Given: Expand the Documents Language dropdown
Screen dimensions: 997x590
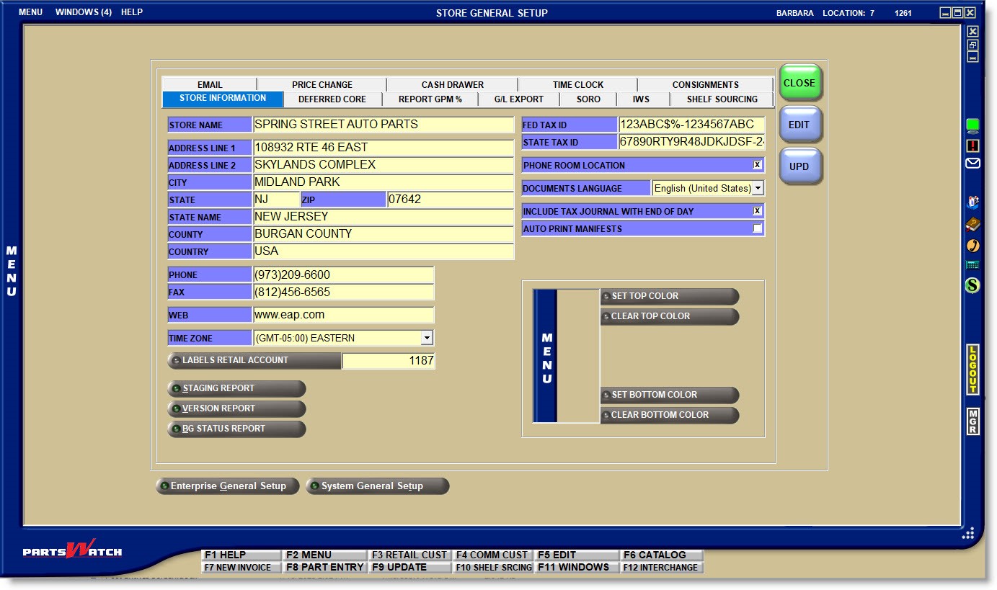Looking at the screenshot, I should [758, 189].
